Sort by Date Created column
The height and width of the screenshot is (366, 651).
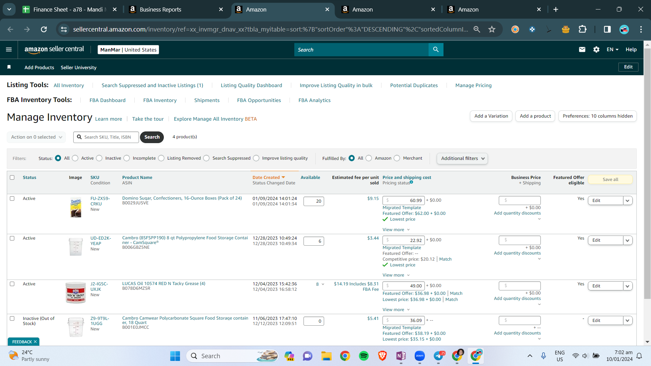269,177
